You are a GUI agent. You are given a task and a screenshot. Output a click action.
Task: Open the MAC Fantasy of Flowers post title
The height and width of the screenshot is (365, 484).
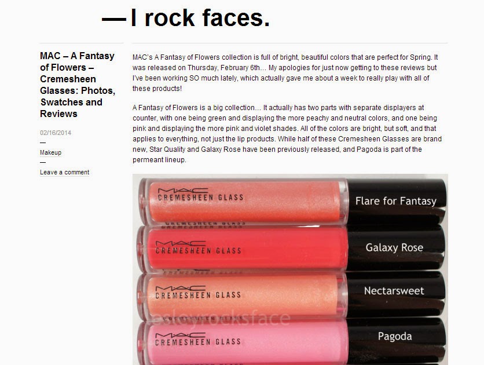pyautogui.click(x=78, y=85)
